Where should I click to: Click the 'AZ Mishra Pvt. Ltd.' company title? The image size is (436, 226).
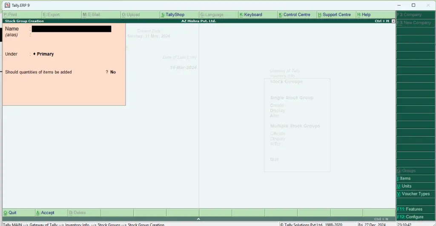(x=198, y=21)
